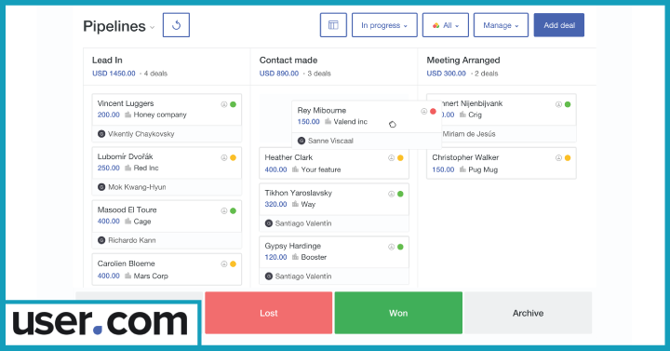Click the Add deal button
The width and height of the screenshot is (670, 351).
[559, 25]
